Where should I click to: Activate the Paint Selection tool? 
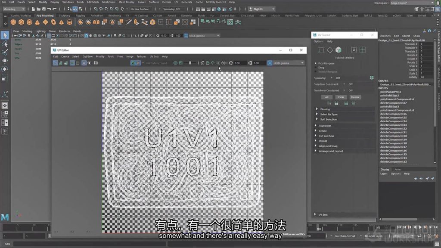point(5,52)
